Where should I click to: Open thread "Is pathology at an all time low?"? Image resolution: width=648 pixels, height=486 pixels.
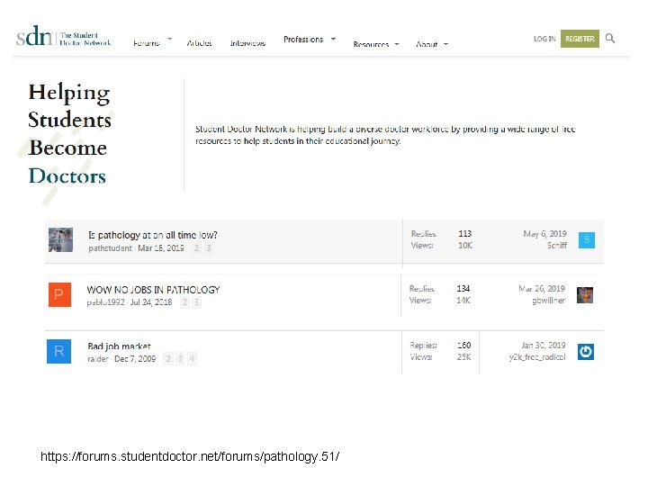[152, 235]
